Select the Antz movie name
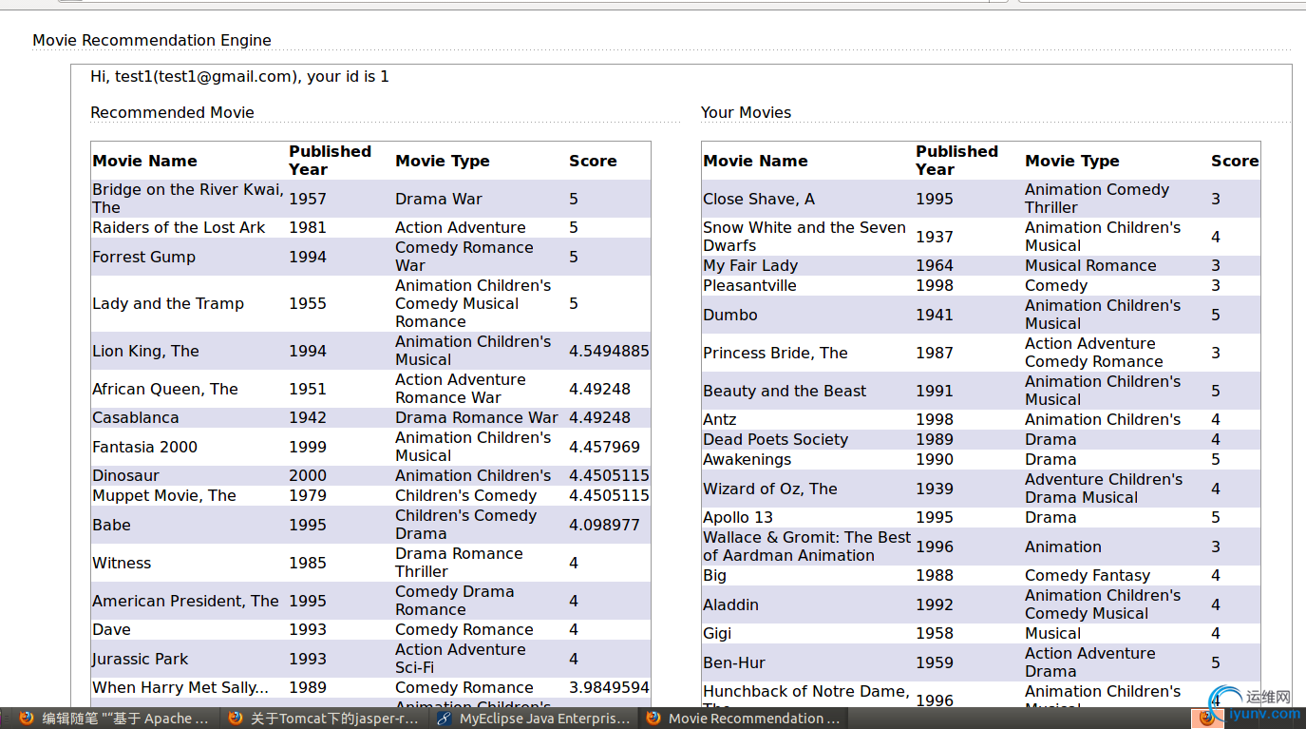1306x729 pixels. (x=720, y=419)
